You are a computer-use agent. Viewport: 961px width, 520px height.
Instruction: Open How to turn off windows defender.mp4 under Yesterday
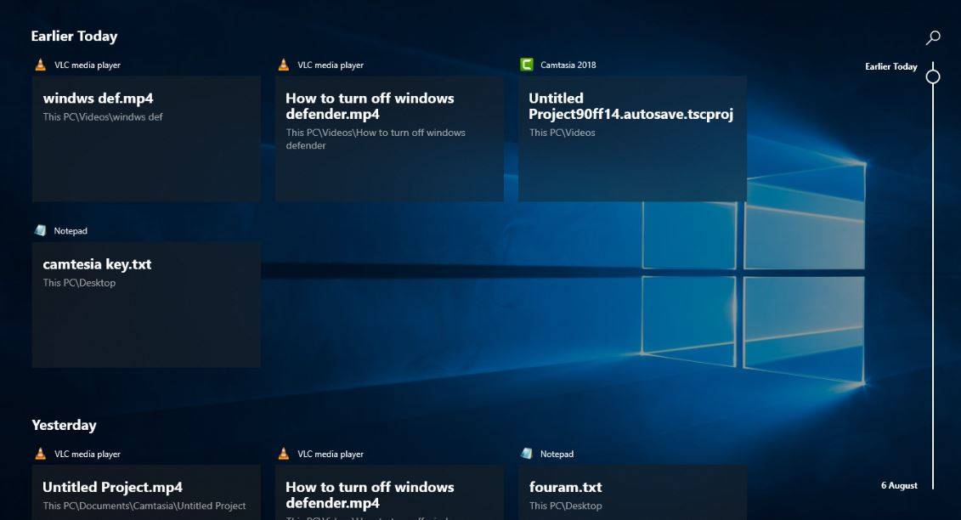[x=389, y=493]
